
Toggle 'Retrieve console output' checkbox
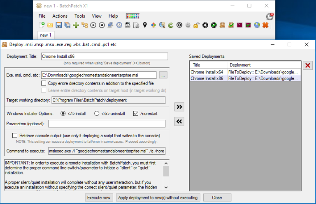pos(15,135)
